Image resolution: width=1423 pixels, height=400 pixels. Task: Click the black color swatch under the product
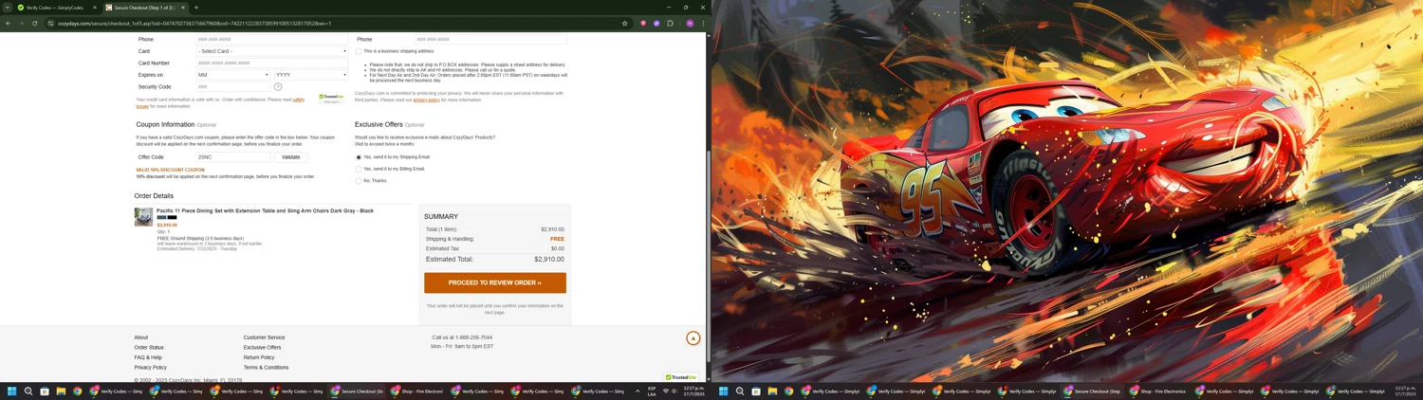[172, 217]
